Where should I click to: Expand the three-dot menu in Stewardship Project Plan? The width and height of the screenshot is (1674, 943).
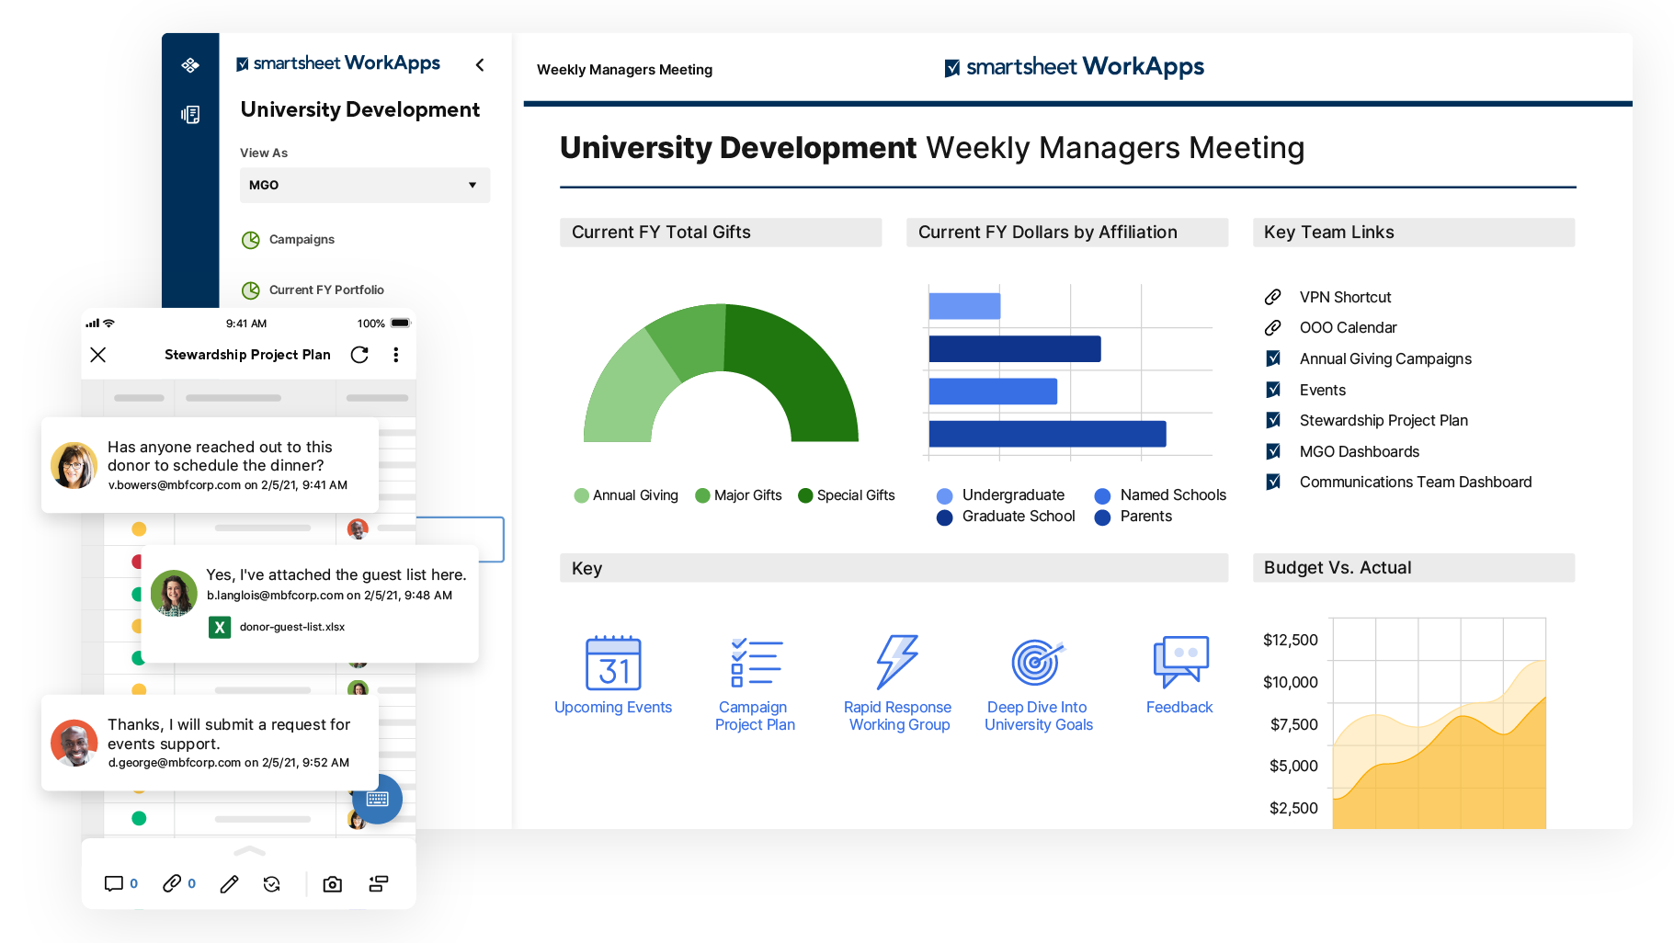[396, 355]
